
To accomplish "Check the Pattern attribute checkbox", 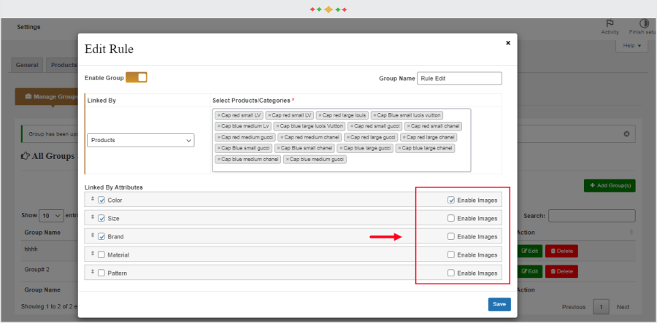I will point(101,273).
